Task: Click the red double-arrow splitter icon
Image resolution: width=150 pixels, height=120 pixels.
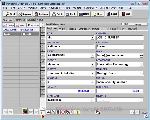Action: pyautogui.click(x=43, y=117)
